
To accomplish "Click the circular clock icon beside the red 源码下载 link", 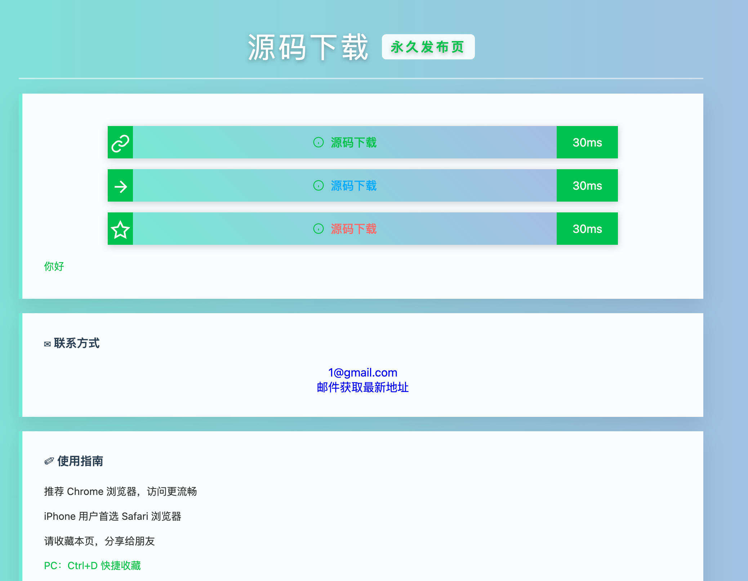I will (x=319, y=229).
